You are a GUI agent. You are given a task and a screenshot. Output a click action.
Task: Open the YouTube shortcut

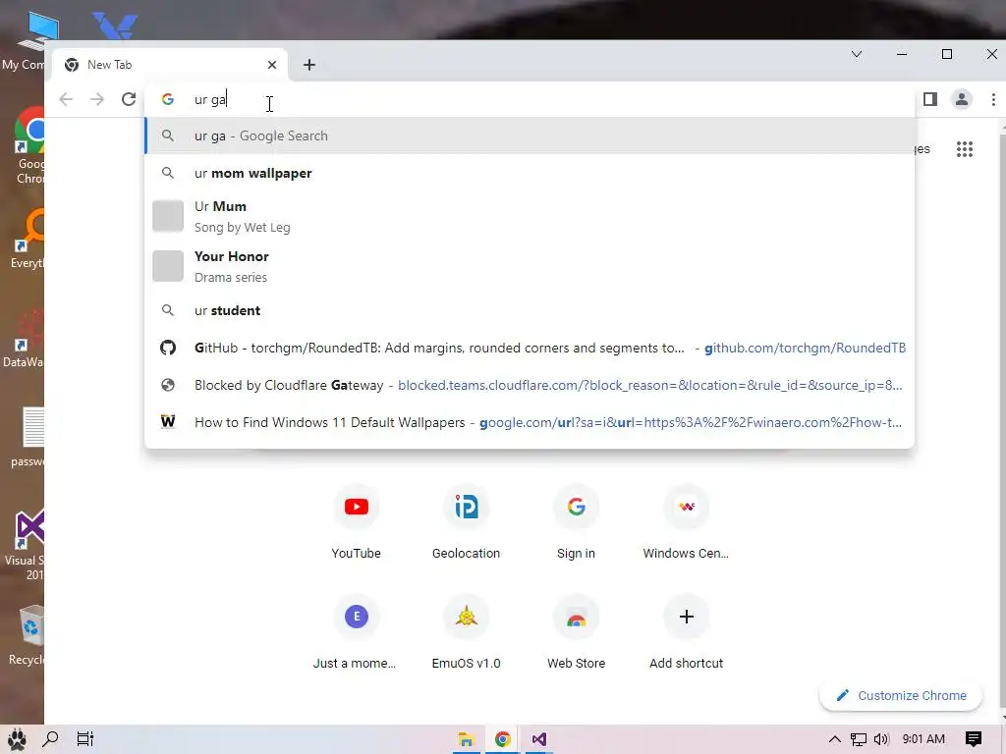click(356, 522)
